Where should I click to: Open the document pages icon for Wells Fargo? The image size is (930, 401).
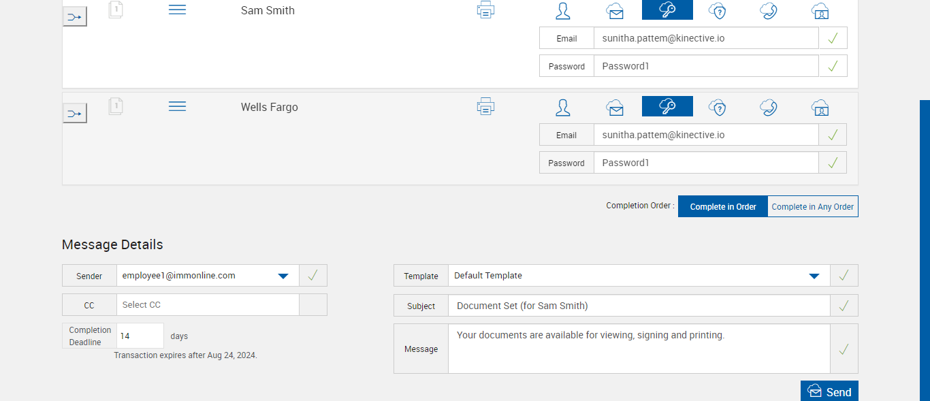point(116,106)
